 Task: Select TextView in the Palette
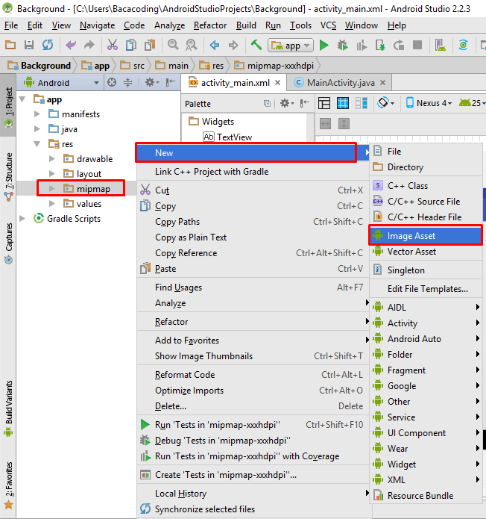pyautogui.click(x=227, y=137)
